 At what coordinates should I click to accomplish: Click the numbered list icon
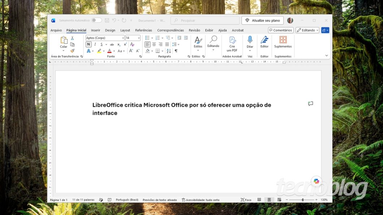(158, 38)
